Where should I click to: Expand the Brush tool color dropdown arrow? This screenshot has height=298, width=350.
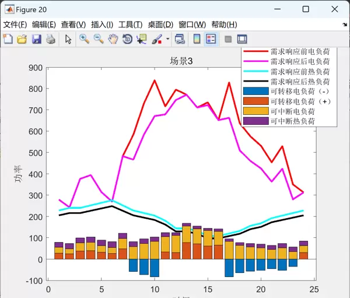tap(168, 39)
